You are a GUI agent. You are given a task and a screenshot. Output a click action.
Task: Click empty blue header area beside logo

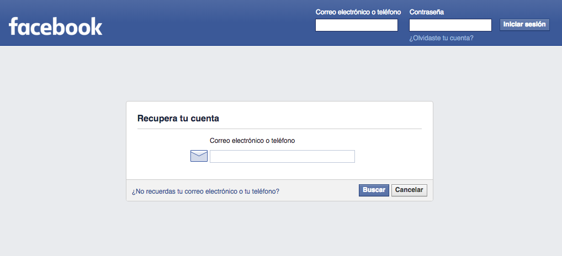coord(208,23)
